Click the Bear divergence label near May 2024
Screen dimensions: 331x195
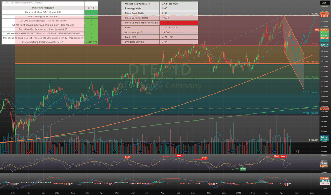coord(127,157)
